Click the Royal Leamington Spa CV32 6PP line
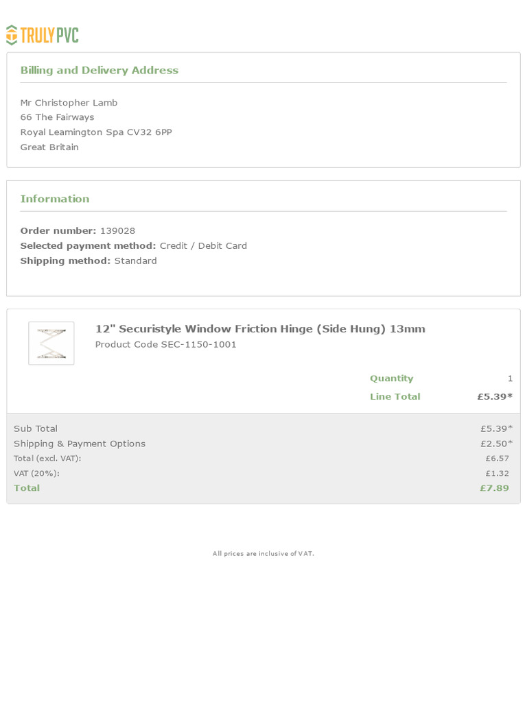The height and width of the screenshot is (702, 527). tap(96, 132)
